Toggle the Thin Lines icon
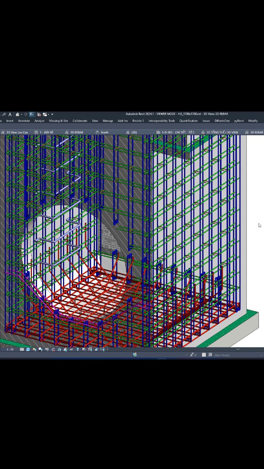 32,114
